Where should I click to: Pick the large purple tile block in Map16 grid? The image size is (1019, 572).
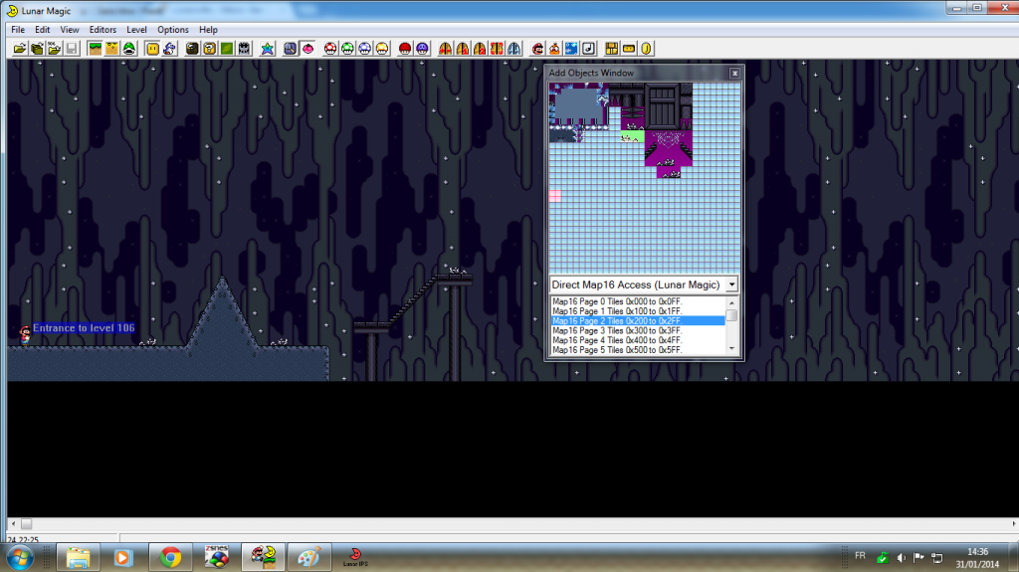coord(668,149)
